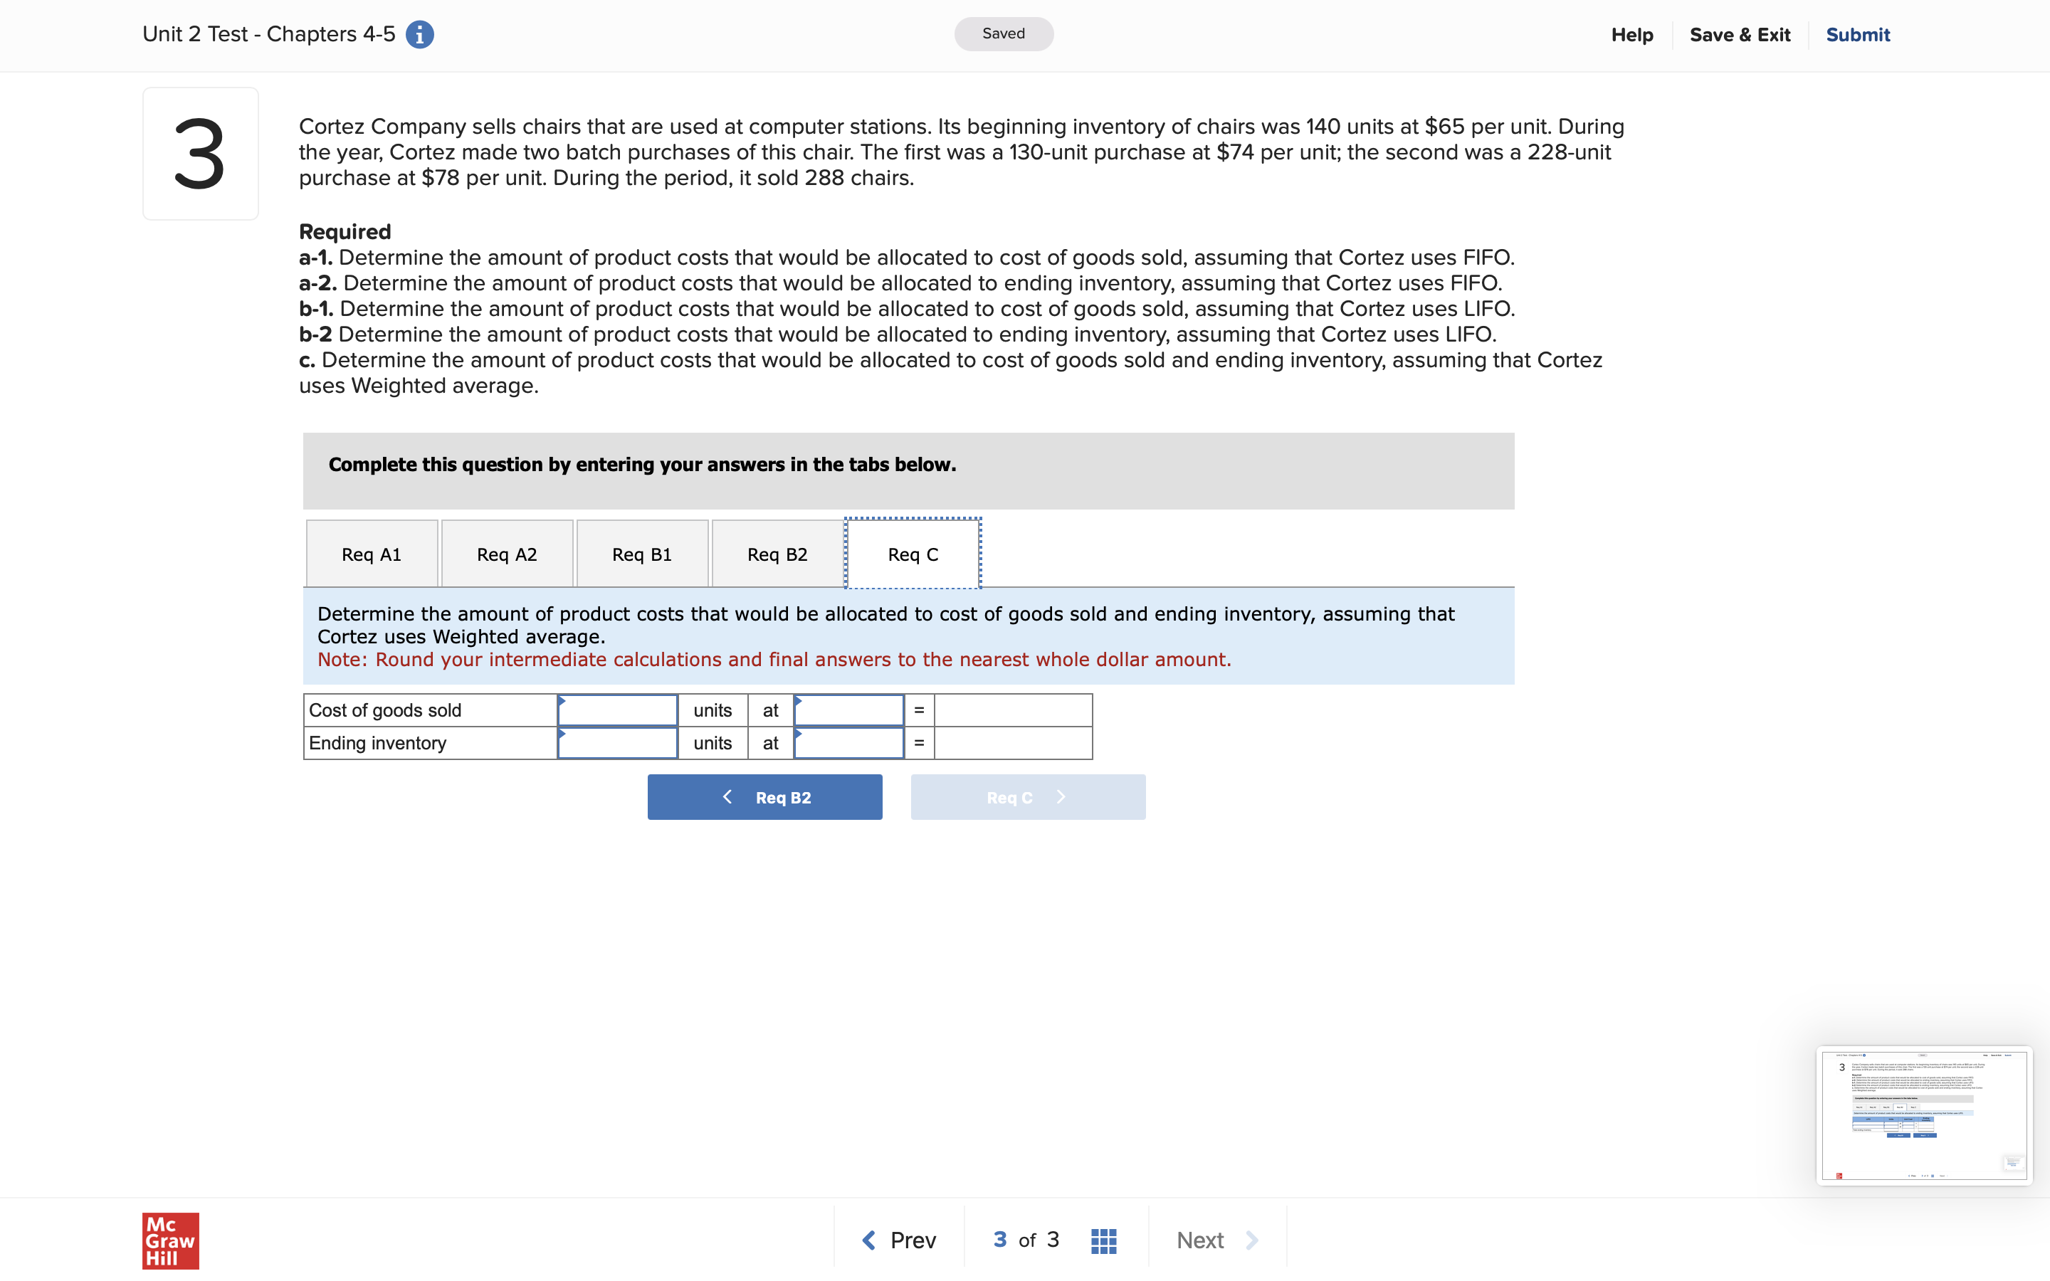The width and height of the screenshot is (2050, 1281).
Task: Click the Prev left chevron arrow
Action: pos(868,1240)
